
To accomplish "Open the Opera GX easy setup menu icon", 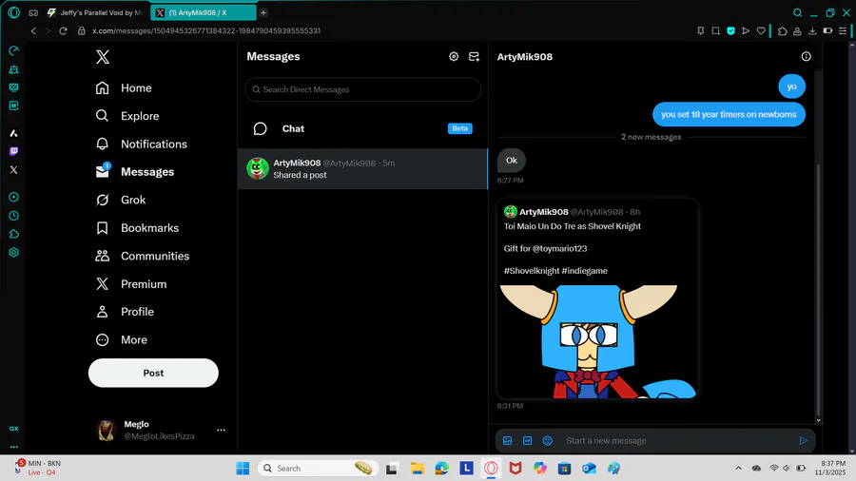I will tap(843, 31).
